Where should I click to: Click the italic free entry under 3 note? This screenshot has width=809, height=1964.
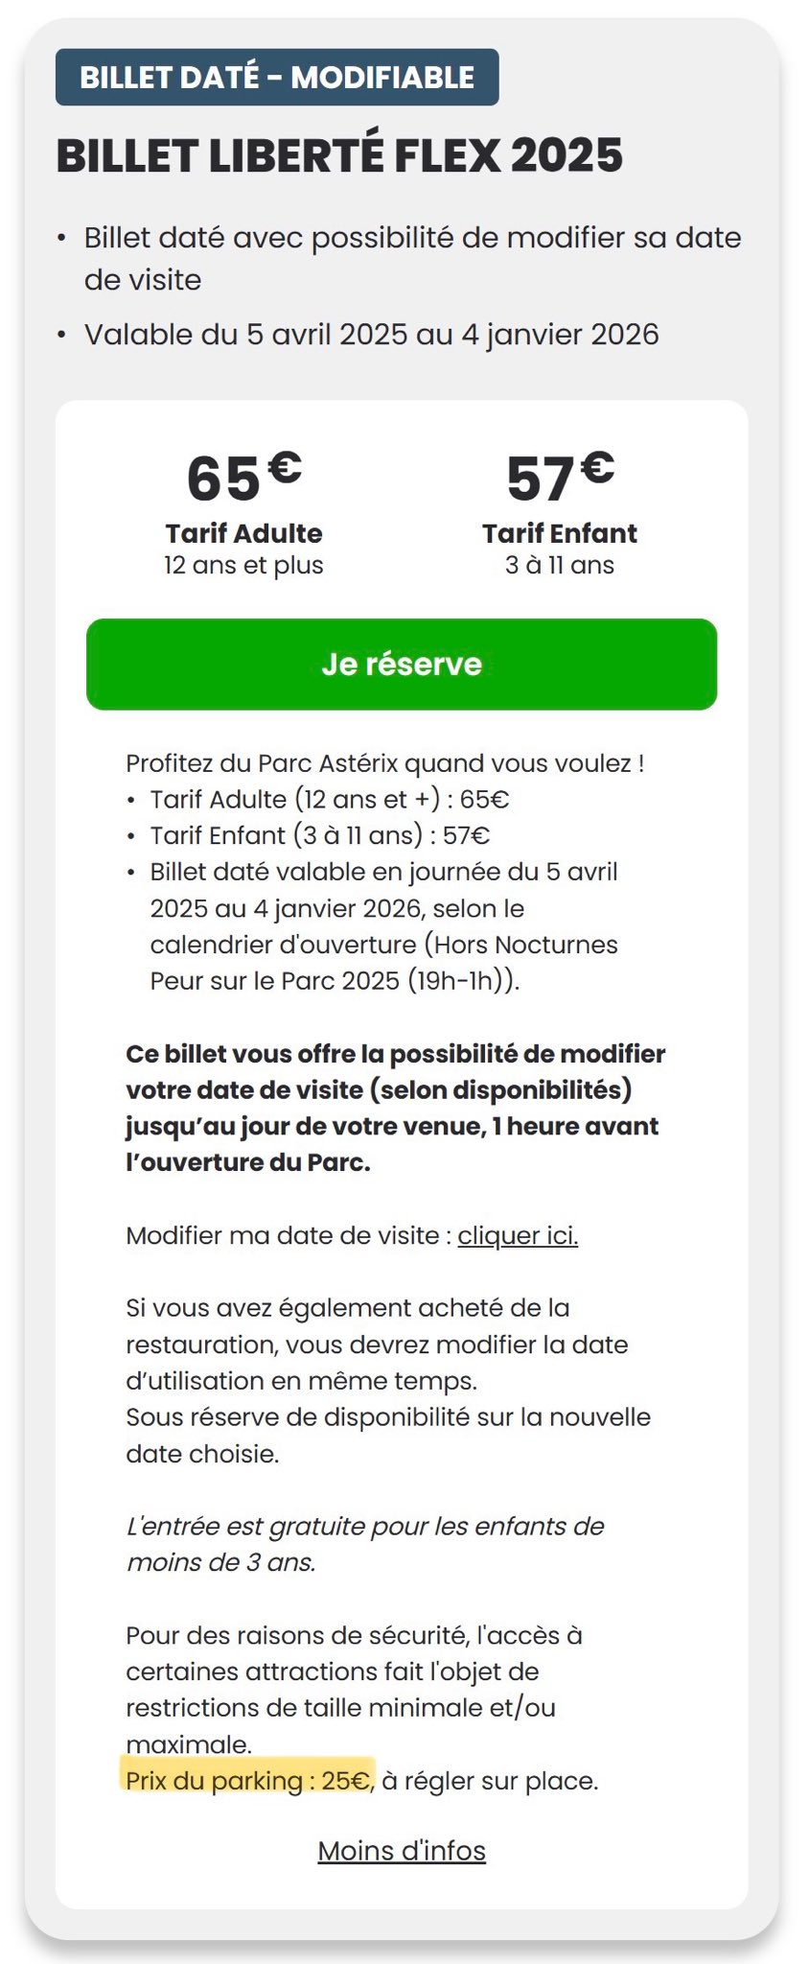(x=364, y=1544)
